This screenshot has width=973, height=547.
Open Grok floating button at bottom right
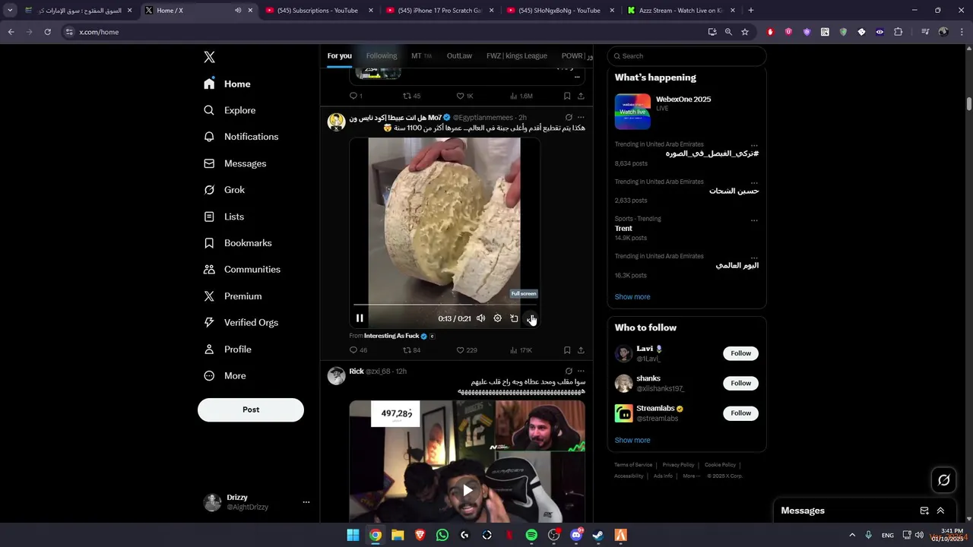(x=944, y=480)
